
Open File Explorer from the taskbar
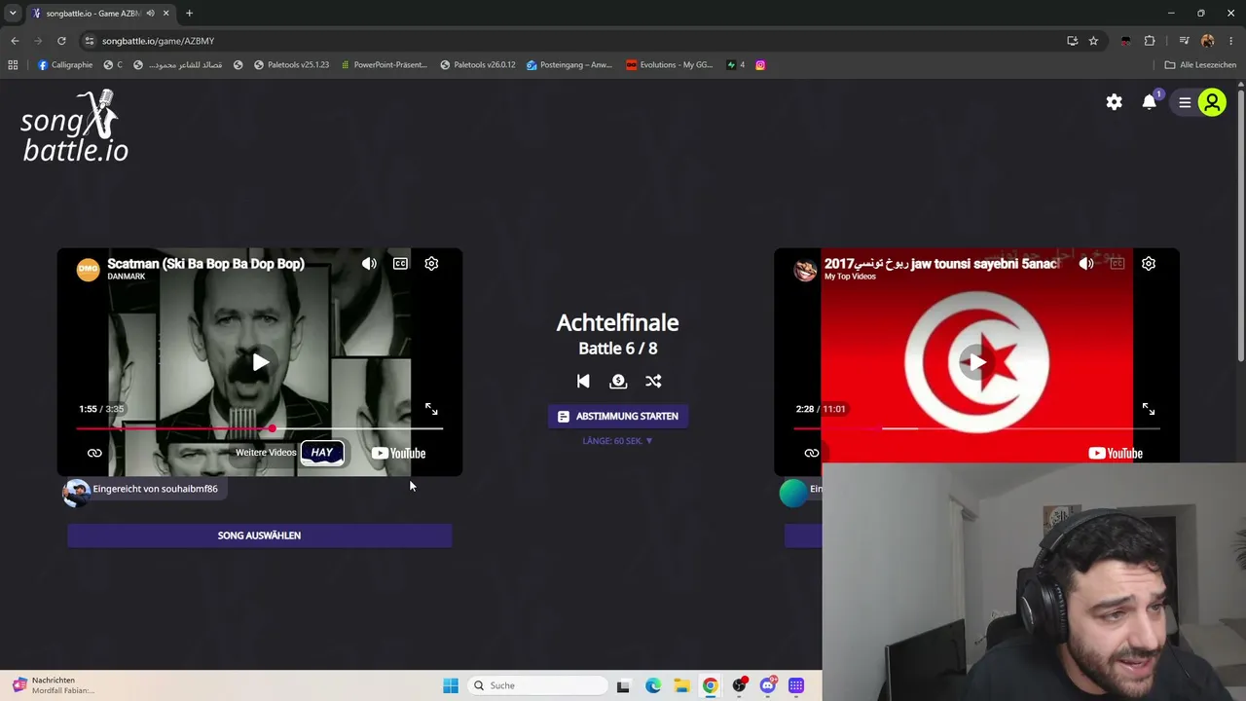click(x=681, y=685)
